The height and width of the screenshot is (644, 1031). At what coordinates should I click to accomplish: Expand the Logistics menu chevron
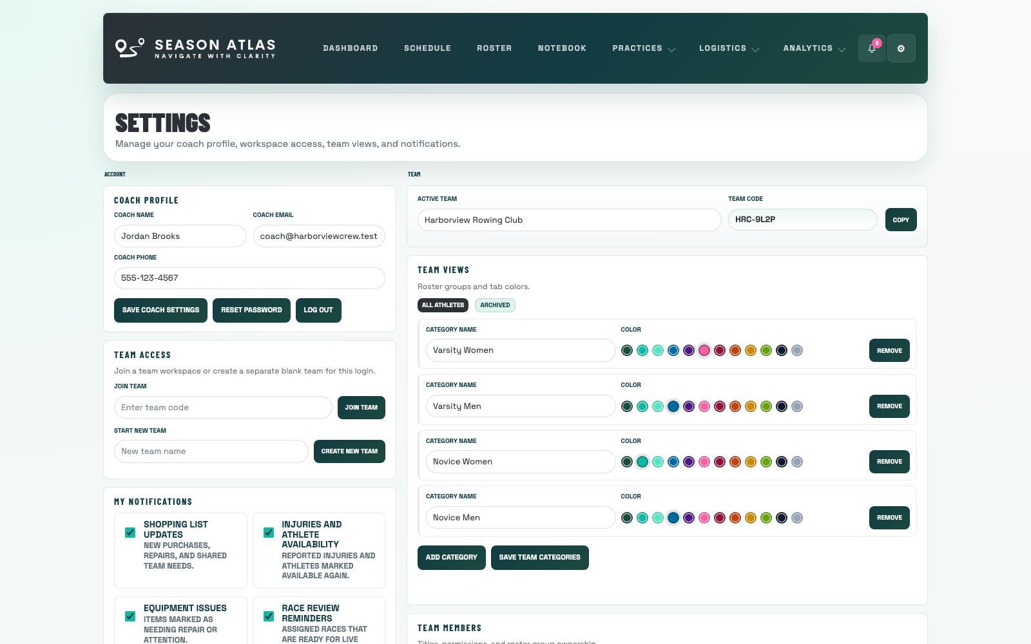click(x=755, y=50)
